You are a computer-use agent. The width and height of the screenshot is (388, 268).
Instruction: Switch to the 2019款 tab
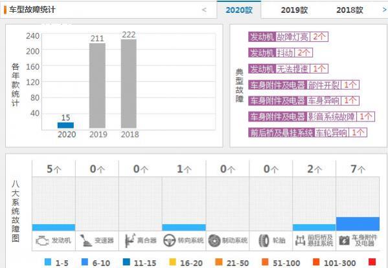pos(294,10)
